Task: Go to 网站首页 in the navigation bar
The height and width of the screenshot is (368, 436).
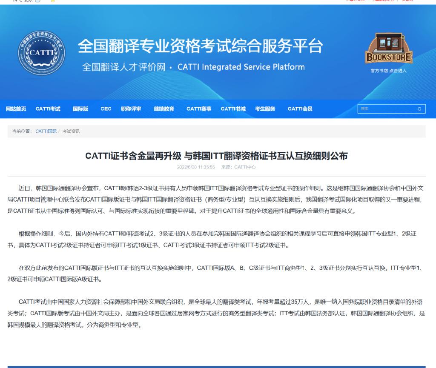Action: pyautogui.click(x=17, y=109)
